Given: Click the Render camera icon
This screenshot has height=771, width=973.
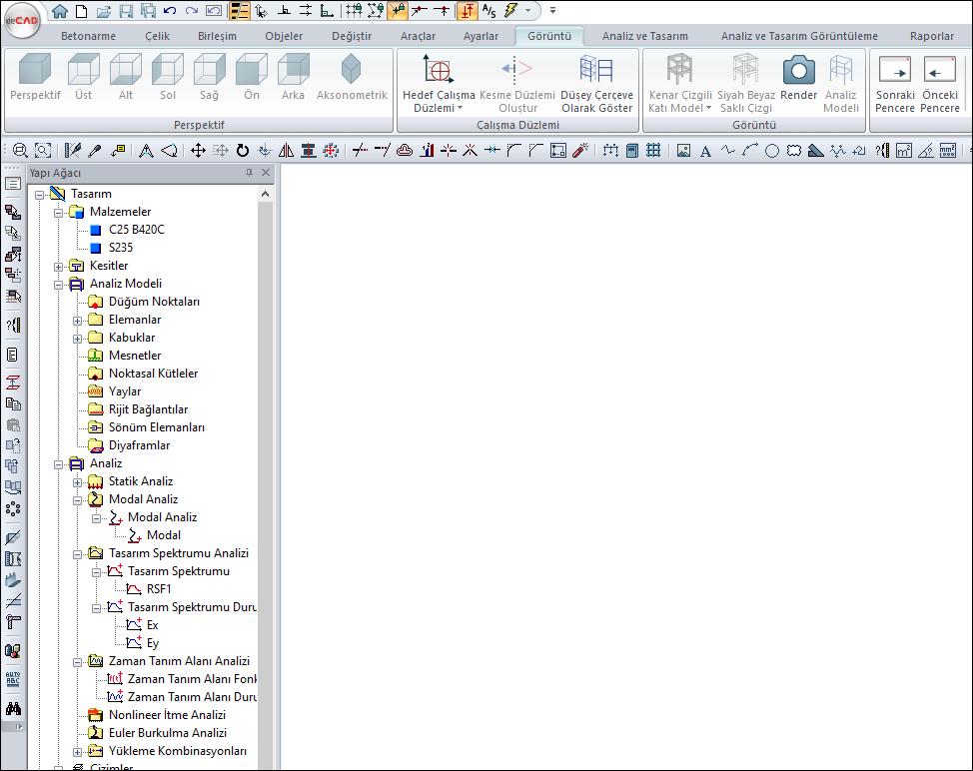Looking at the screenshot, I should coord(798,71).
